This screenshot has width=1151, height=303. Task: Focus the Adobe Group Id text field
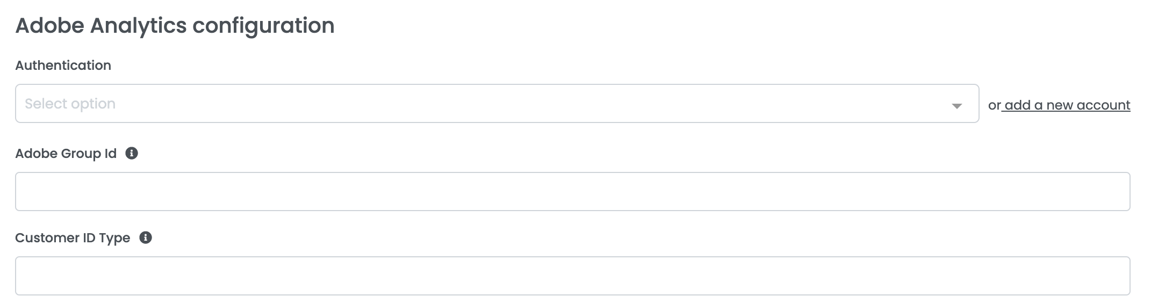pyautogui.click(x=572, y=192)
